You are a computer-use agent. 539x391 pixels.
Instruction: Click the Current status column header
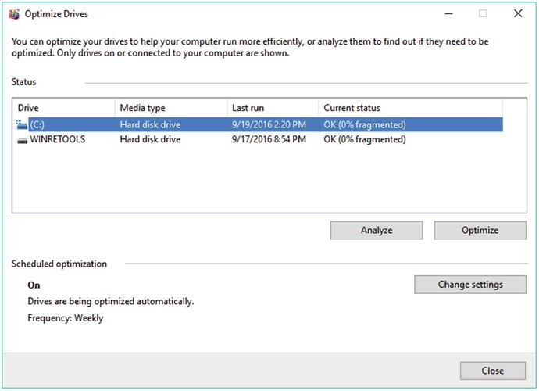tap(409, 108)
